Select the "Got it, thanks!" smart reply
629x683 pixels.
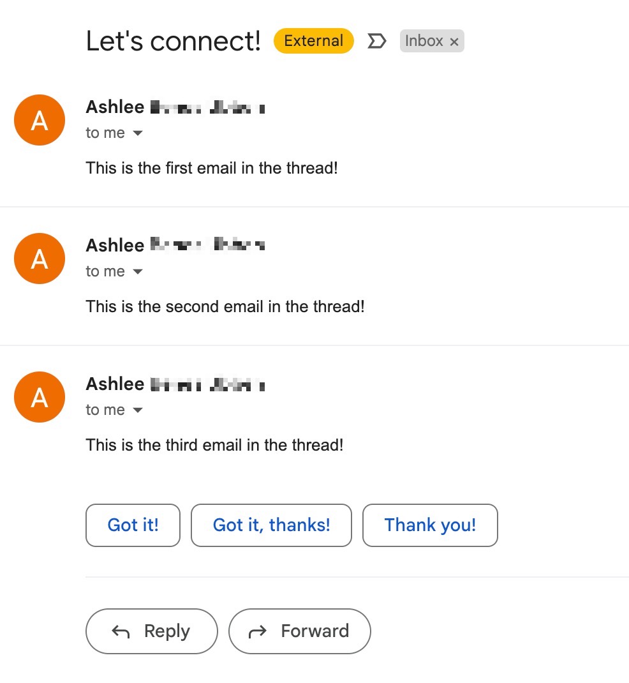click(x=271, y=525)
